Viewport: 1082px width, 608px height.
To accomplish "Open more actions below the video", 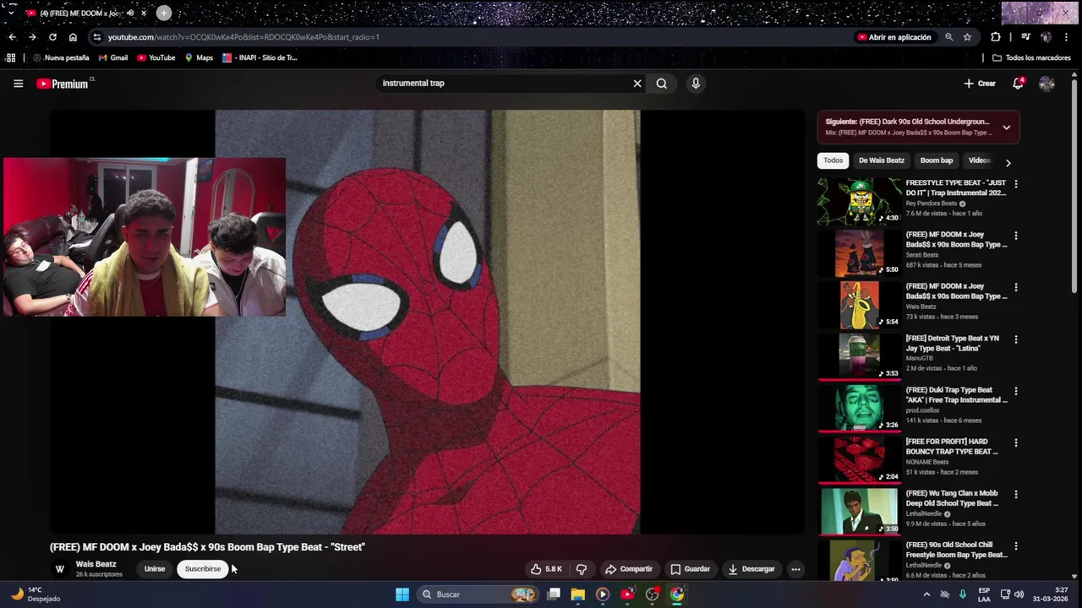I will point(795,569).
